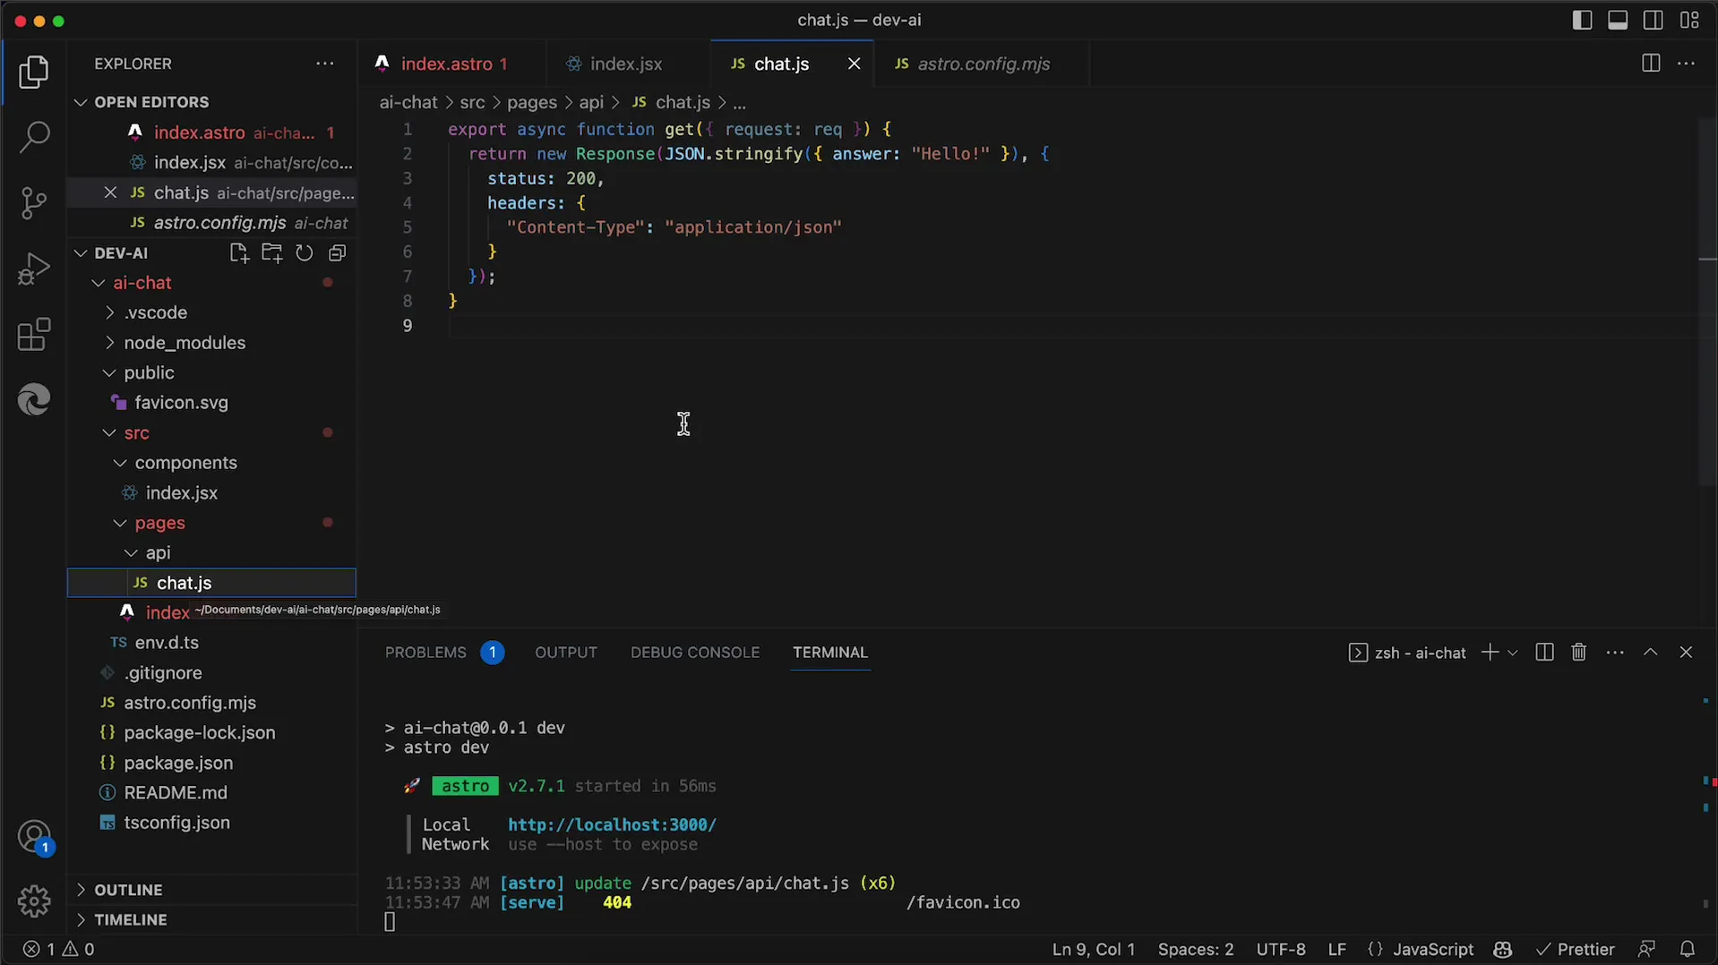Add a new terminal with plus icon

[1490, 653]
